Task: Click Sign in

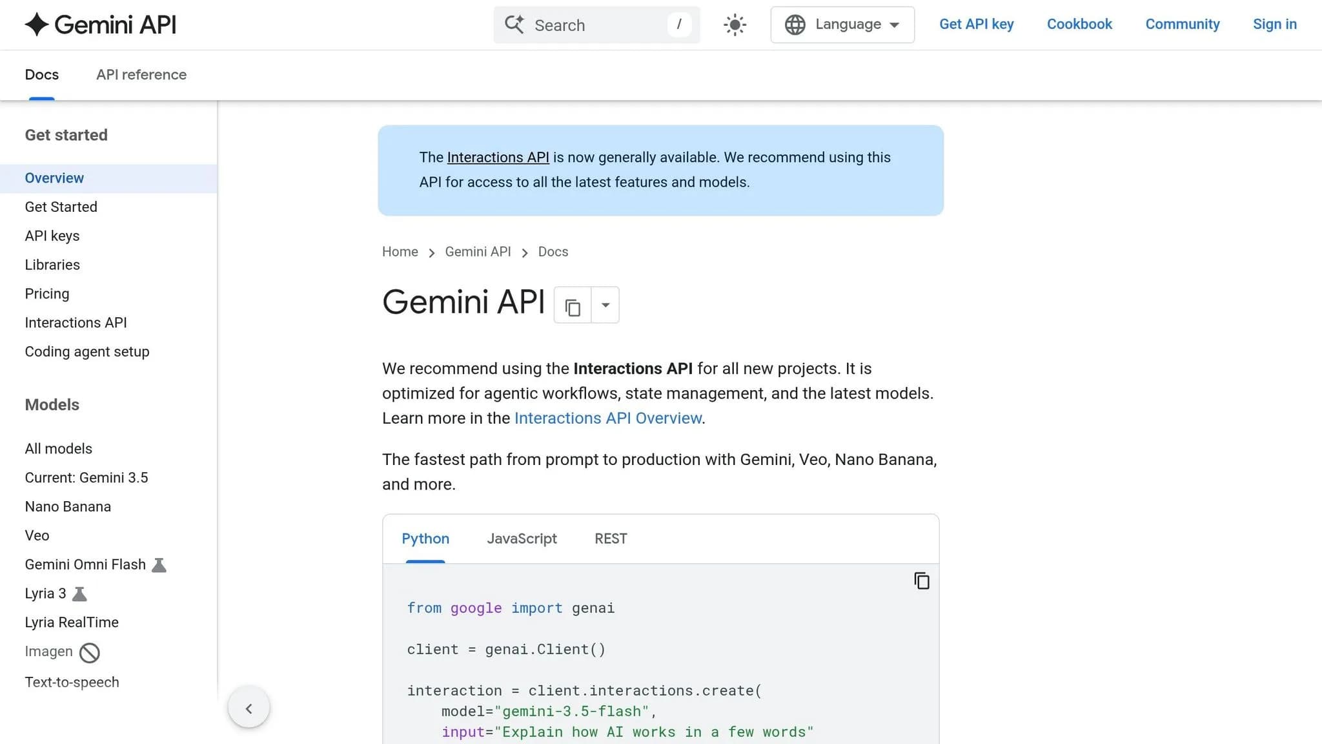Action: (1274, 24)
